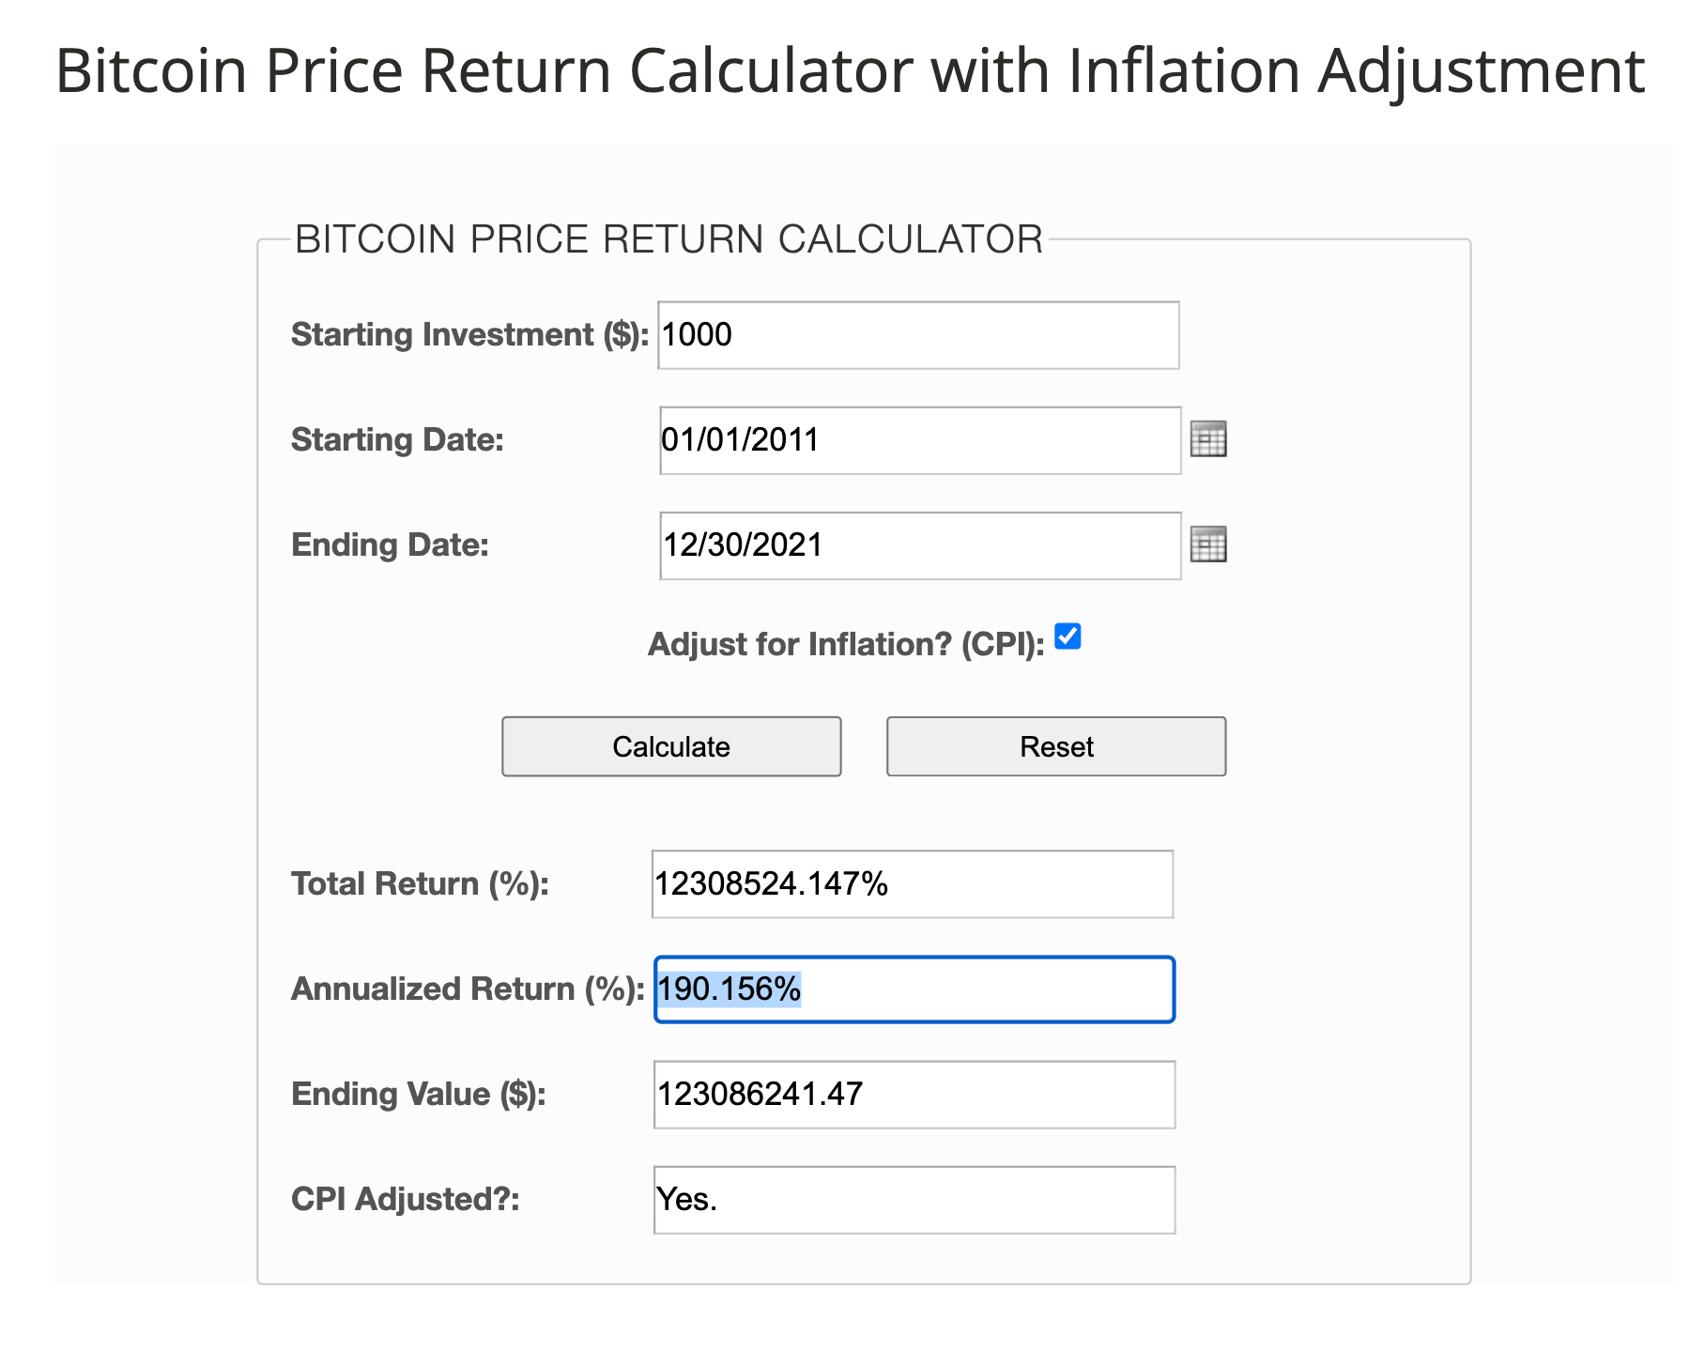Click the "Annualized Return (%):" label text

pos(468,989)
